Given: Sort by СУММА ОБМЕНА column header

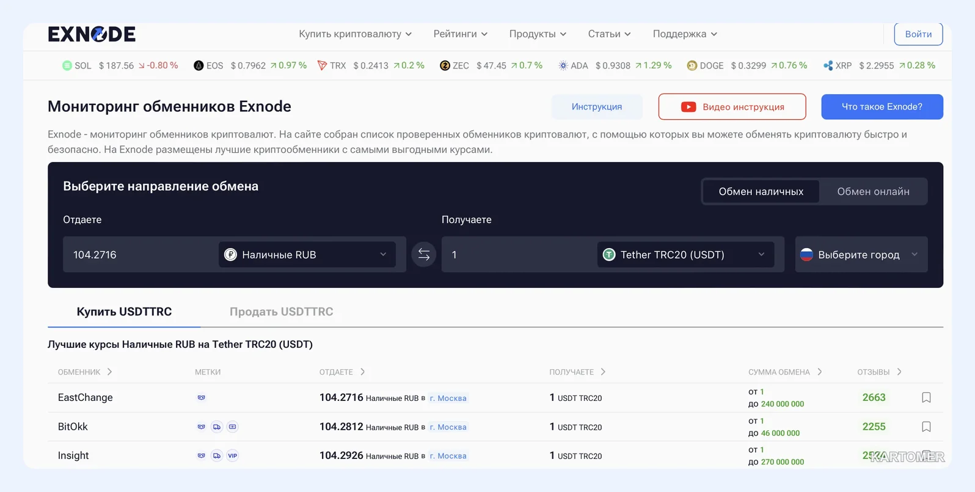Looking at the screenshot, I should (x=785, y=372).
